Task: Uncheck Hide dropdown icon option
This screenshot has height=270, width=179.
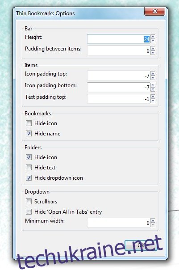Action: 29,178
